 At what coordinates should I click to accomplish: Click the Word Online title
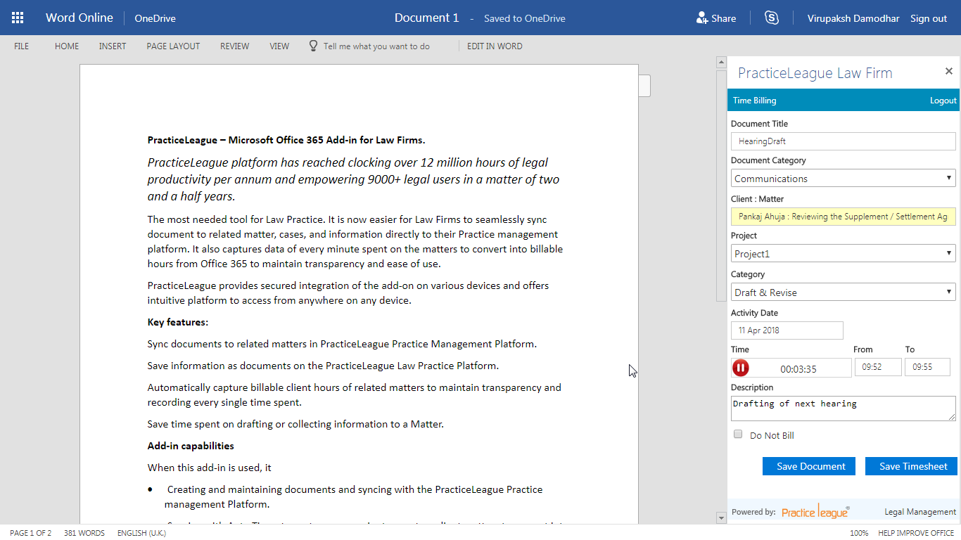[x=79, y=18]
